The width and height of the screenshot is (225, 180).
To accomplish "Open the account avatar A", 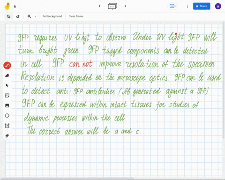I will pyautogui.click(x=218, y=7).
